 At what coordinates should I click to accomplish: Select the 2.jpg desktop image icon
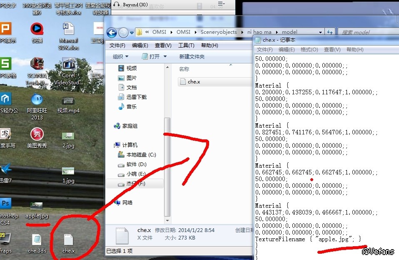(68, 140)
